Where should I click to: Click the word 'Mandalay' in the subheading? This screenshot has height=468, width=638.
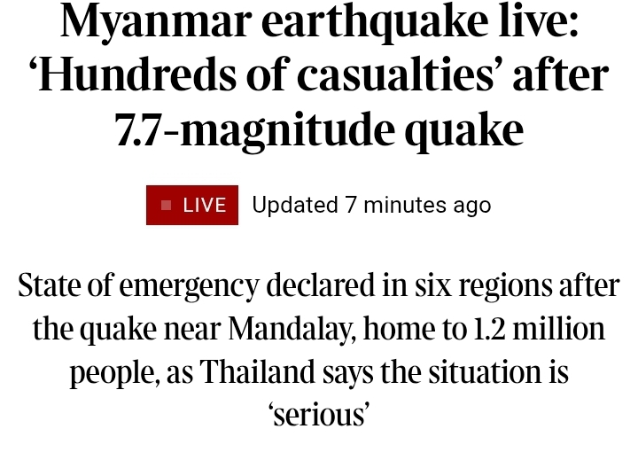click(x=290, y=329)
